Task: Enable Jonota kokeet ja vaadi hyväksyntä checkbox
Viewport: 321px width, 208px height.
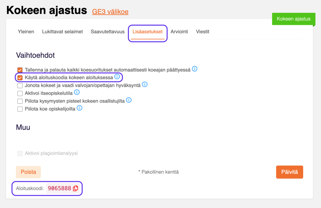Action: click(x=20, y=86)
